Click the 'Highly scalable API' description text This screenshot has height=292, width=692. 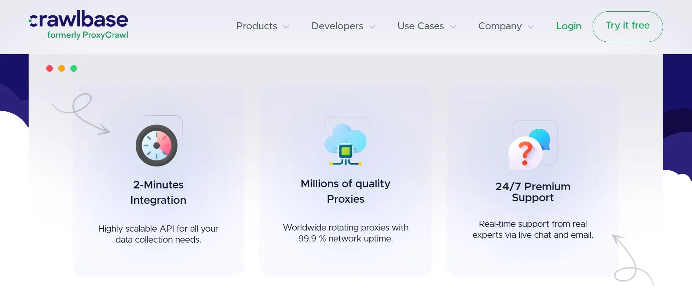pos(158,234)
